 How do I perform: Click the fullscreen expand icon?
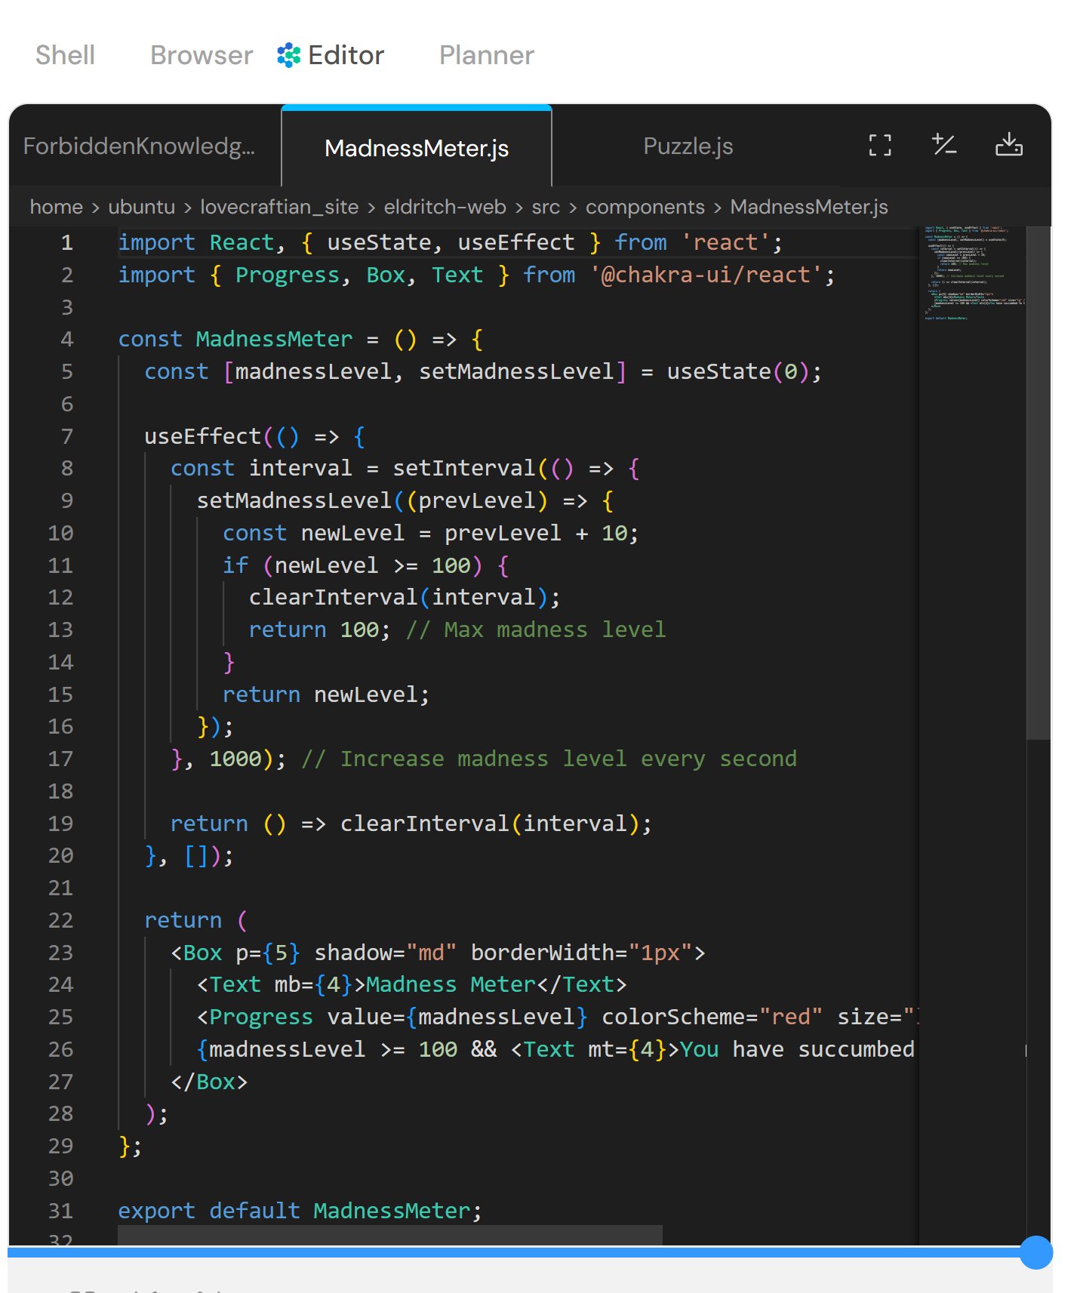(880, 145)
